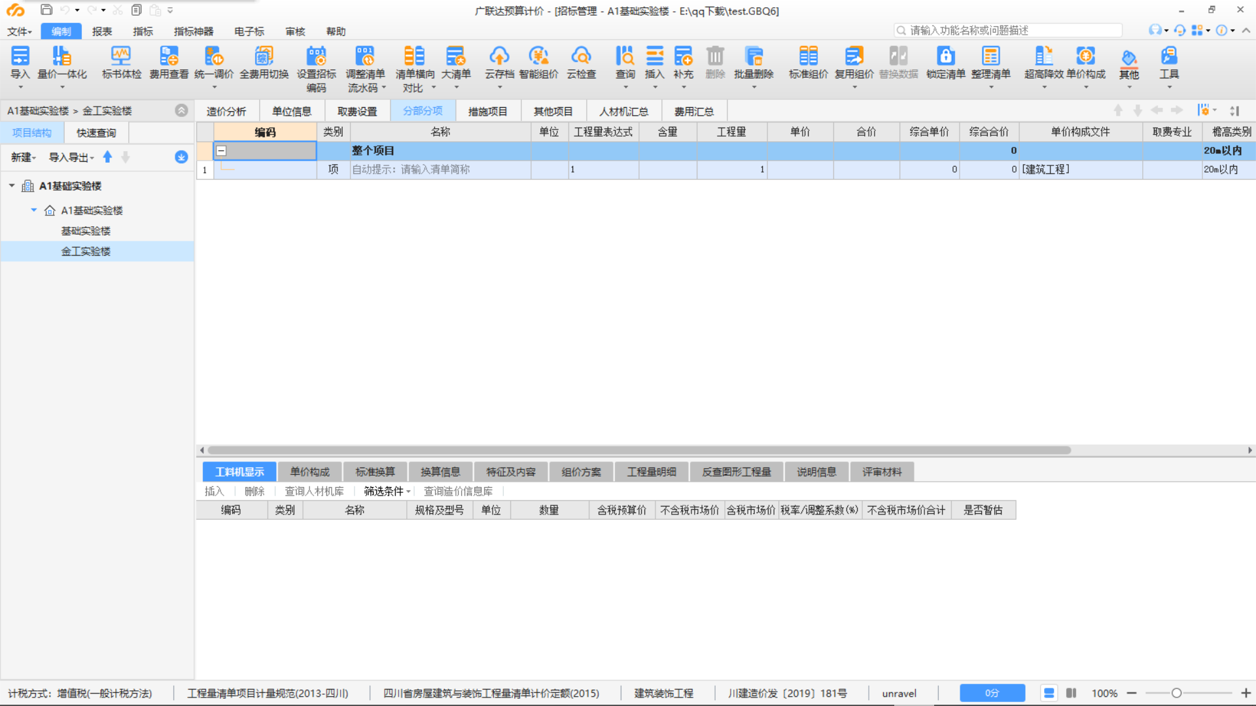Run the 云检查 cloud check
Viewport: 1256px width, 706px height.
(x=581, y=63)
